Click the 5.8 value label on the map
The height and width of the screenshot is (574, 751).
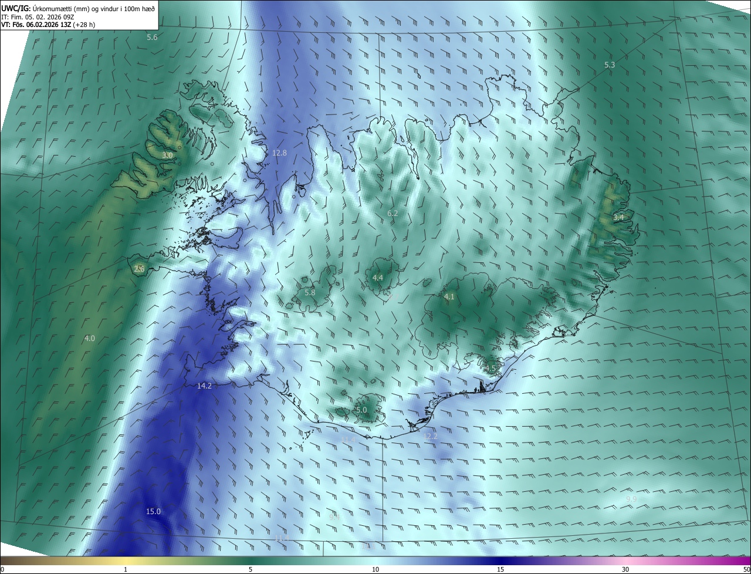tap(310, 292)
